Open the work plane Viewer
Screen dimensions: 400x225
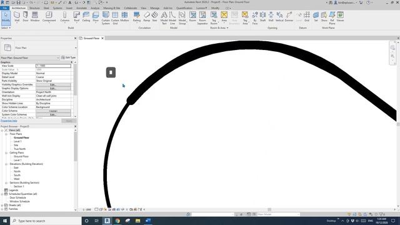click(x=340, y=17)
